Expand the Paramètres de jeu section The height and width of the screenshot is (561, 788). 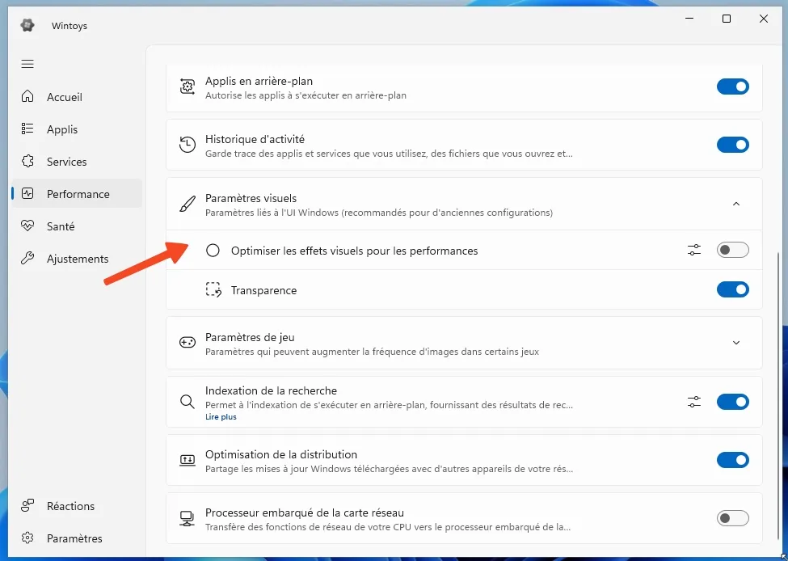click(x=735, y=343)
